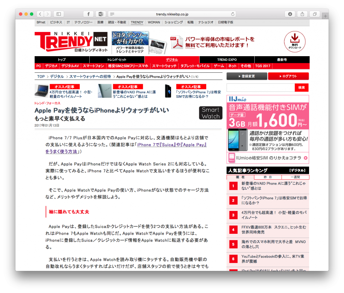This screenshot has height=293, width=344.
Task: Click the IIJmio arrow icon
Action: click(x=305, y=158)
